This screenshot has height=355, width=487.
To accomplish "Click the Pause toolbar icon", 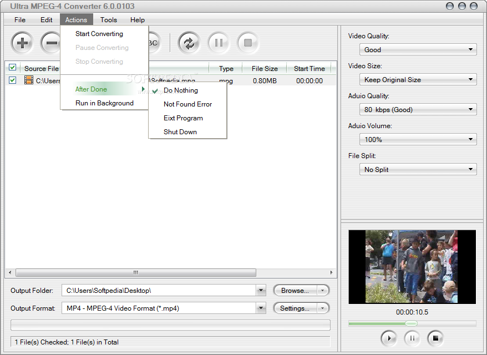I will (219, 43).
